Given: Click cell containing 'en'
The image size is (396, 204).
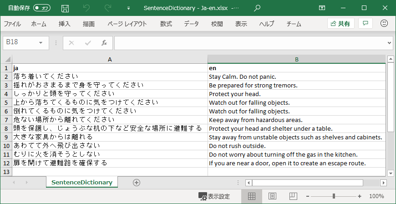Looking at the screenshot, I should pos(297,68).
